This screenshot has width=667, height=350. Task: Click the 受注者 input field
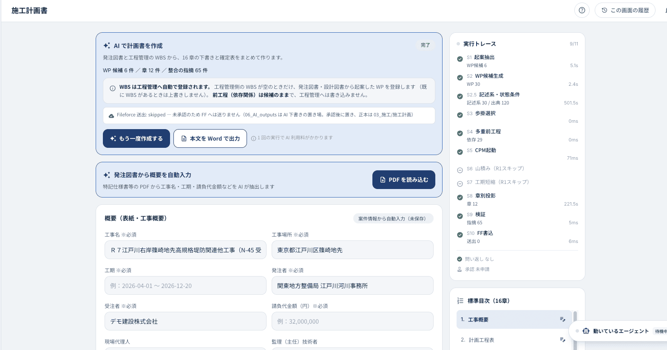click(x=185, y=321)
